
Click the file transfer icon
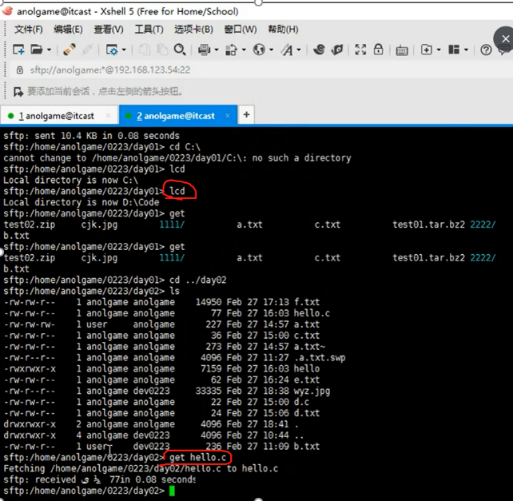pyautogui.click(x=231, y=50)
